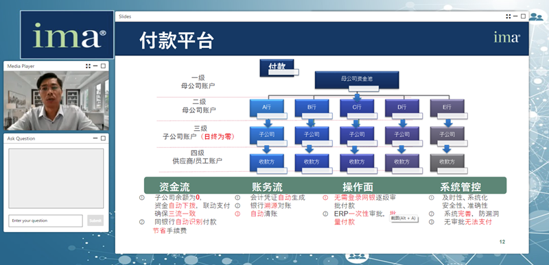Click the speaker video in Media Player
Image resolution: width=549 pixels, height=265 pixels.
tap(56, 101)
